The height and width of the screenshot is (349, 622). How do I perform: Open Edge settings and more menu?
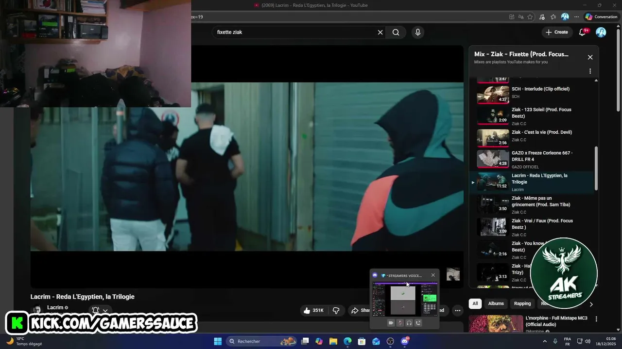point(577,17)
